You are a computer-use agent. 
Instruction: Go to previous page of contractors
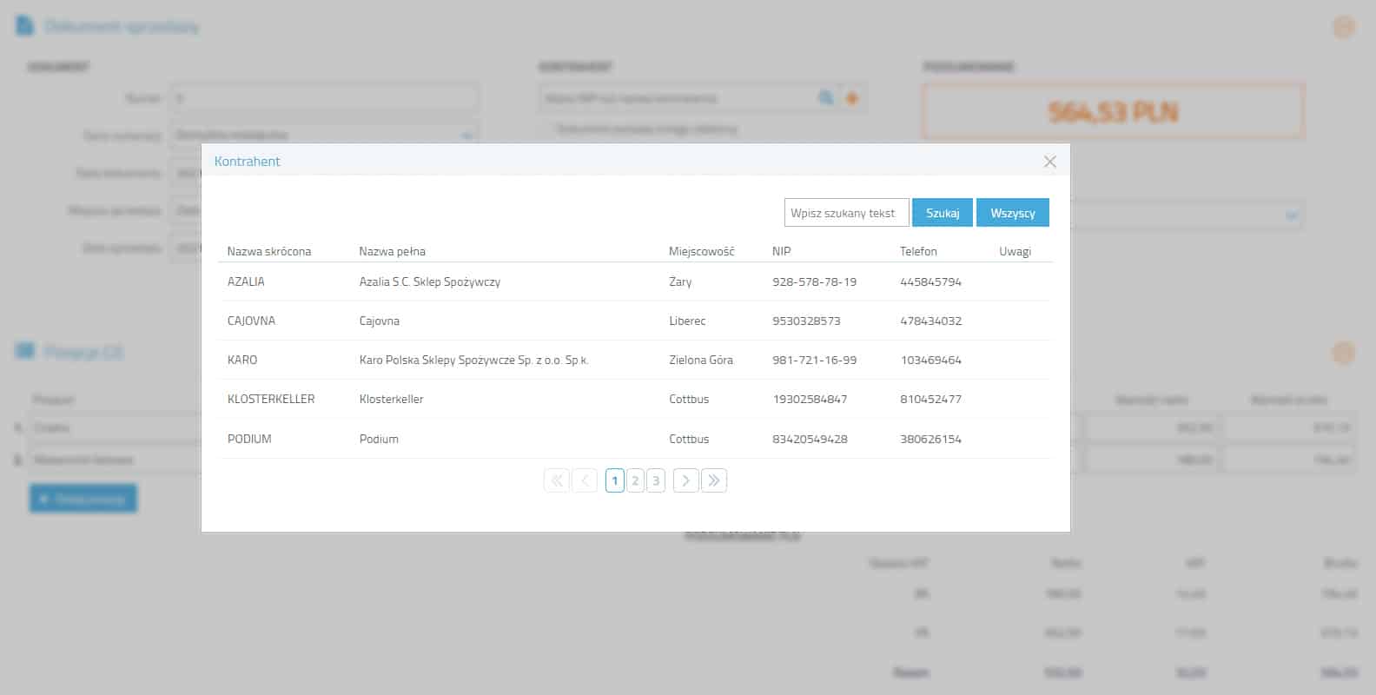click(585, 480)
